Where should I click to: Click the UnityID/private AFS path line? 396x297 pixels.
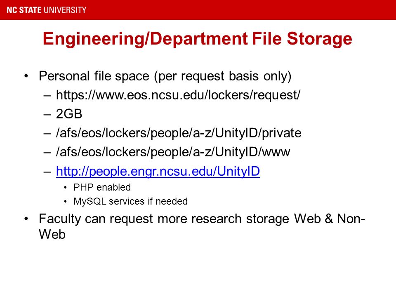(179, 133)
